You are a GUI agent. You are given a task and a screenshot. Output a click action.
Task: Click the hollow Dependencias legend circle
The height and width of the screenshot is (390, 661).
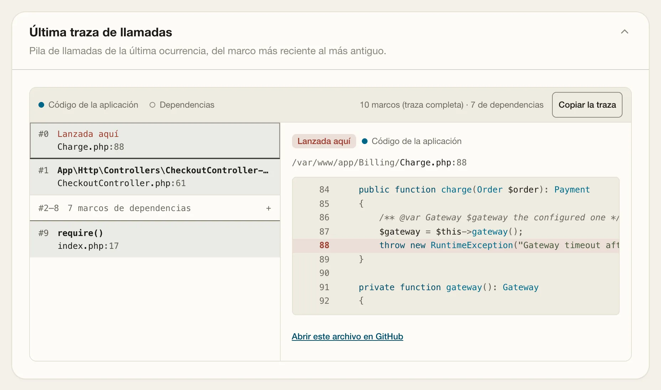(x=152, y=105)
